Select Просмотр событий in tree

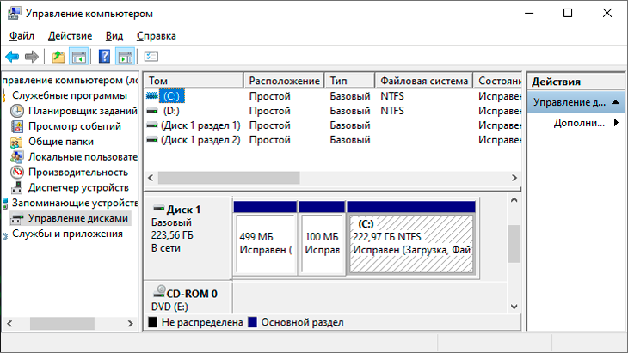click(75, 126)
